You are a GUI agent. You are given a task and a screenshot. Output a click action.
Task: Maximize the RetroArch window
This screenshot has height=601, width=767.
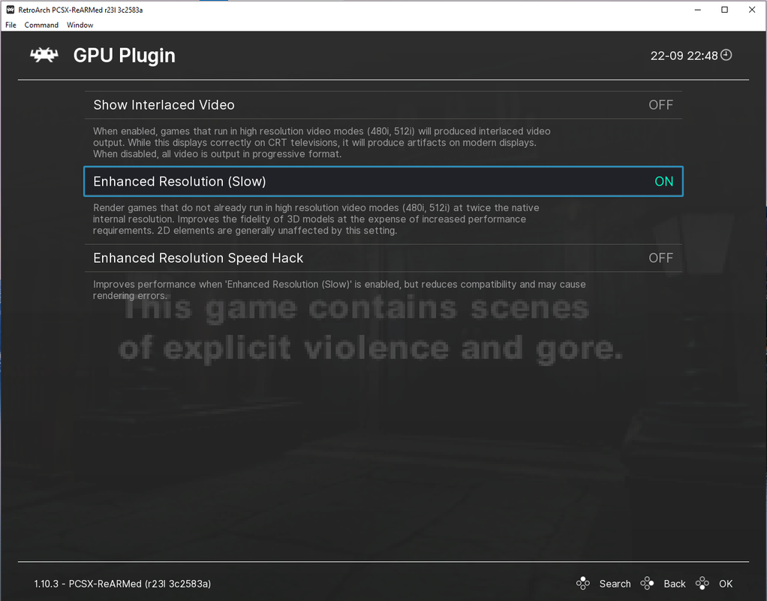[725, 10]
